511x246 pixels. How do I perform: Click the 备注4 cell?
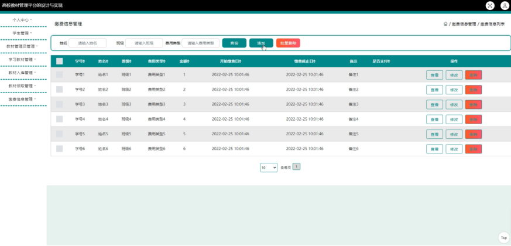354,119
